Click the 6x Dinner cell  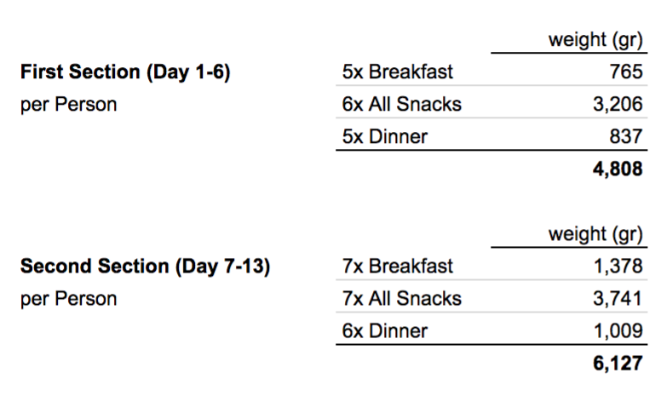coord(382,330)
